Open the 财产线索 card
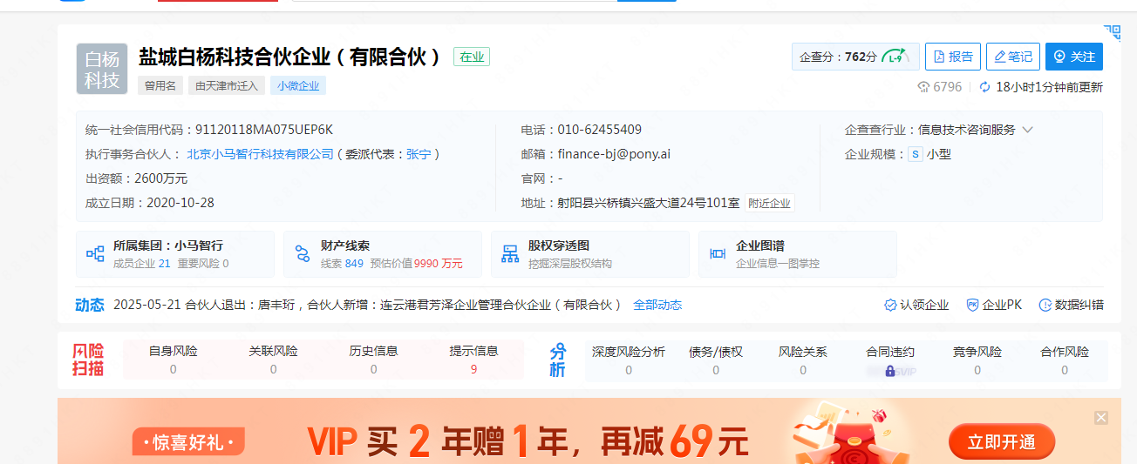This screenshot has height=464, width=1137. tap(383, 254)
